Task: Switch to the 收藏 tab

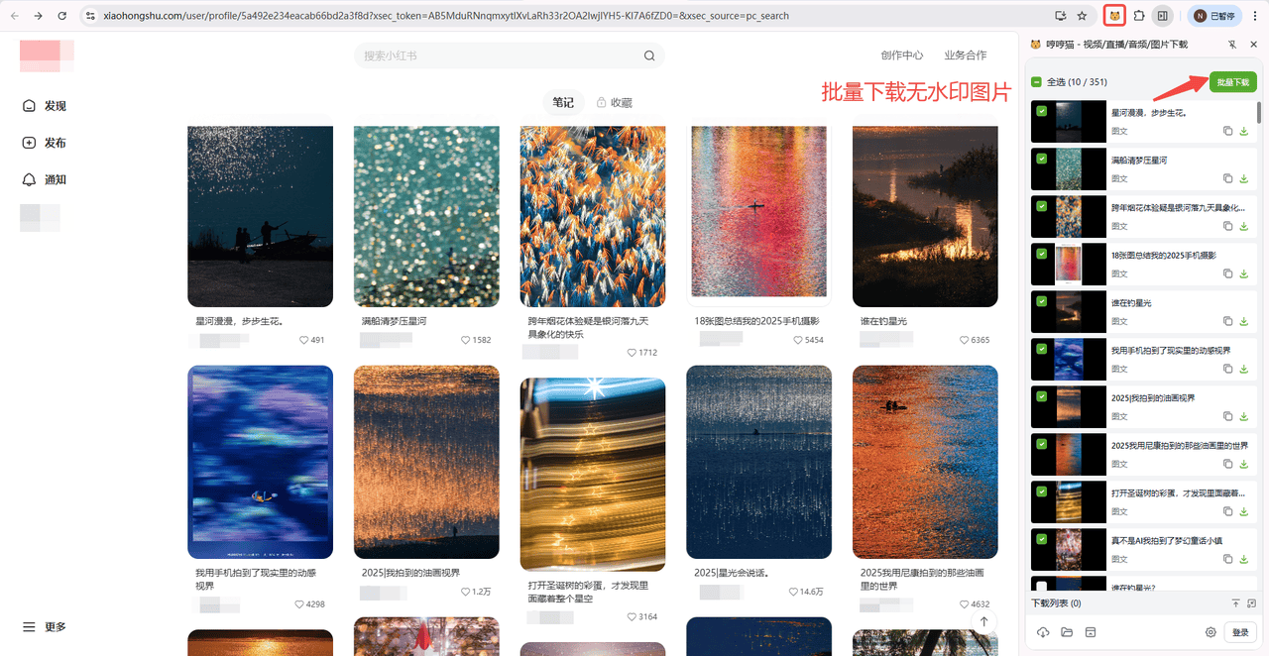Action: coord(614,102)
